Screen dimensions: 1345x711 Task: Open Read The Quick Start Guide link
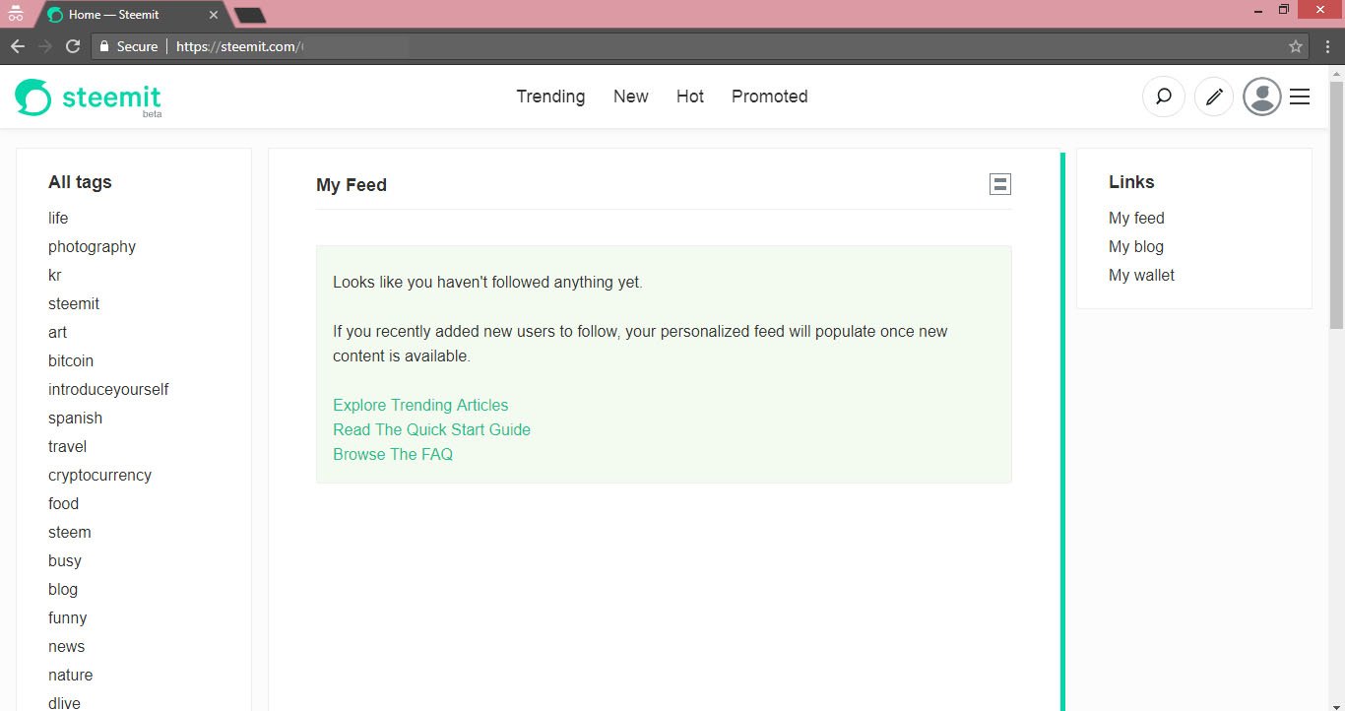coord(431,429)
